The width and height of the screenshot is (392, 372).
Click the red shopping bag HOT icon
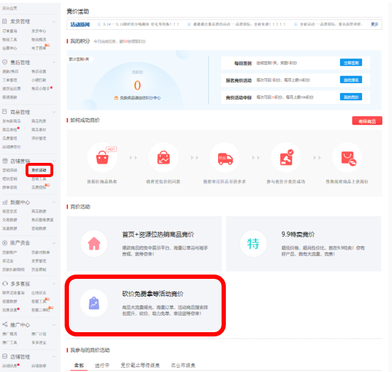102,157
